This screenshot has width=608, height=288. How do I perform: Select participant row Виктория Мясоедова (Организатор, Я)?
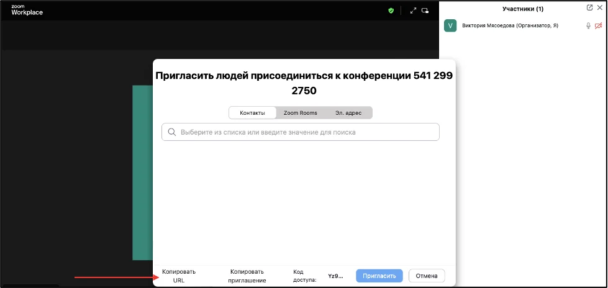(x=524, y=25)
